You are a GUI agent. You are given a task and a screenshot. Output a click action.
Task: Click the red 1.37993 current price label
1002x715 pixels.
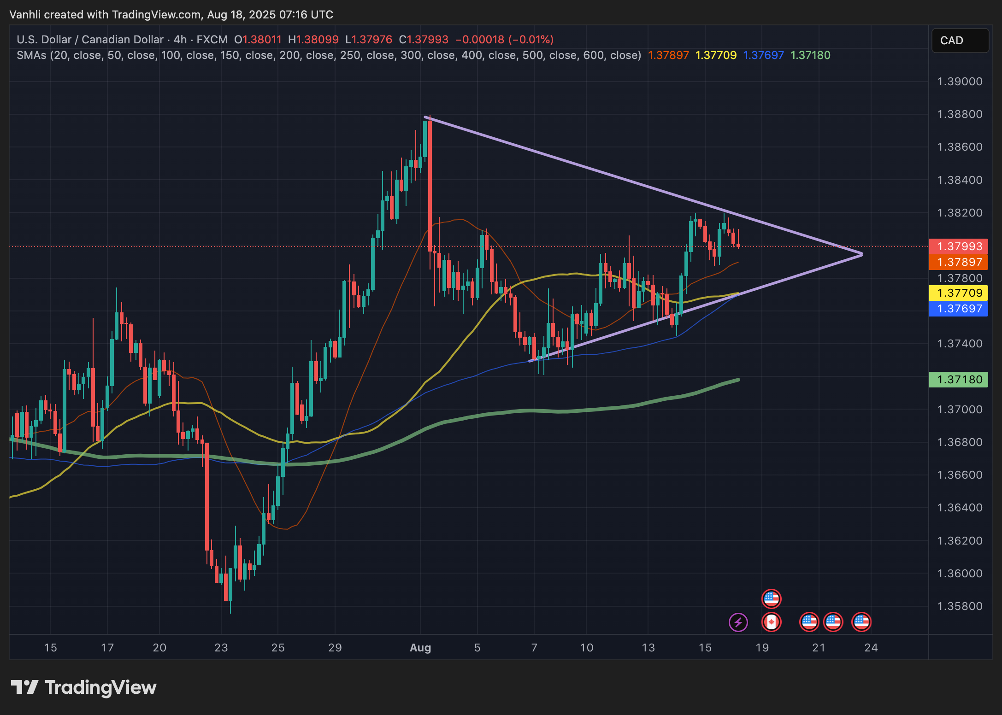[959, 246]
